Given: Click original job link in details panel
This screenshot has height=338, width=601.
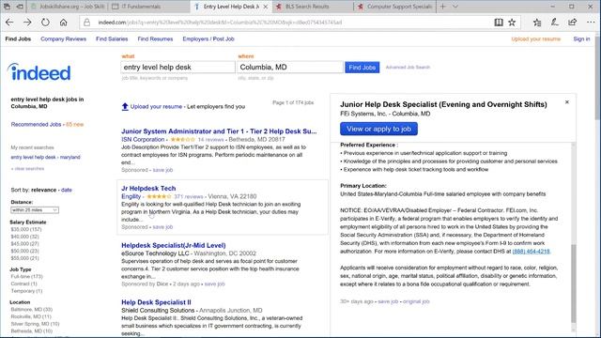Looking at the screenshot, I should pos(416,301).
